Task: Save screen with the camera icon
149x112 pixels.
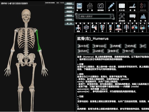Action: (100, 7)
